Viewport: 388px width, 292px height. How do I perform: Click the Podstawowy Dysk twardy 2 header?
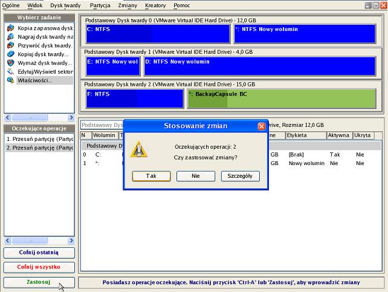[169, 84]
